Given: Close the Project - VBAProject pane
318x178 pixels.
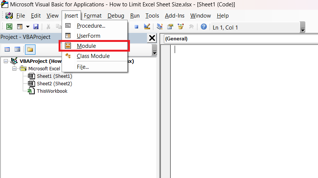Looking at the screenshot, I should [152, 38].
